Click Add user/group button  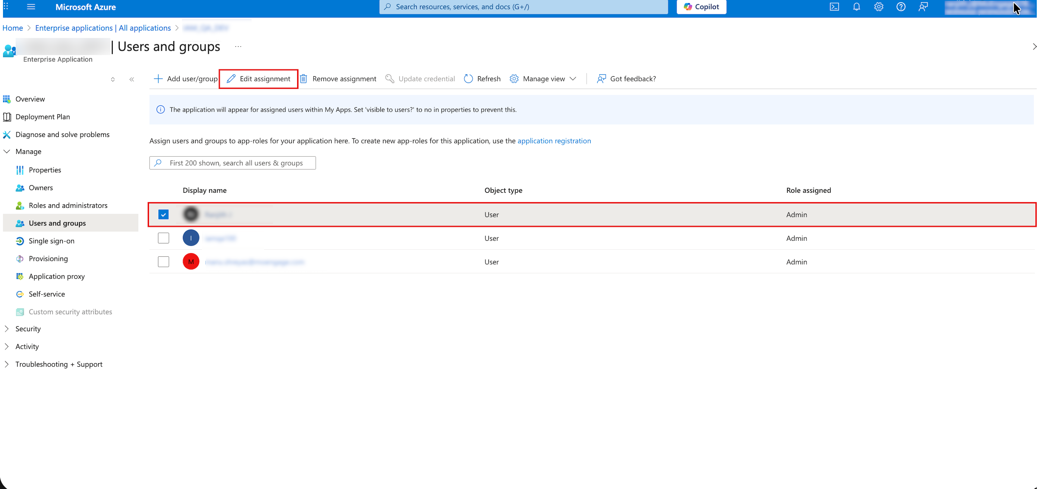tap(186, 79)
